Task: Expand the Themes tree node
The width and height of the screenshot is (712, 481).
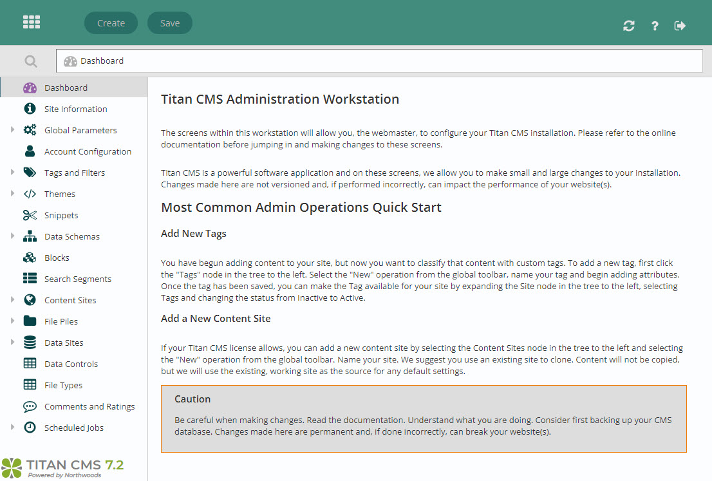Action: coord(12,193)
